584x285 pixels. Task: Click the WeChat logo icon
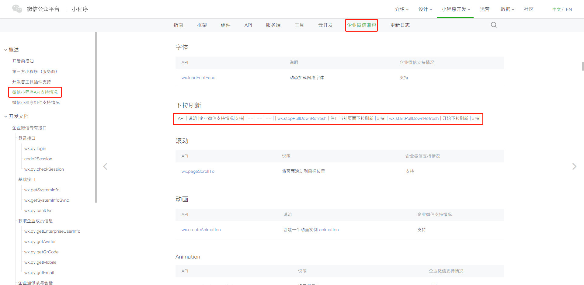(17, 9)
